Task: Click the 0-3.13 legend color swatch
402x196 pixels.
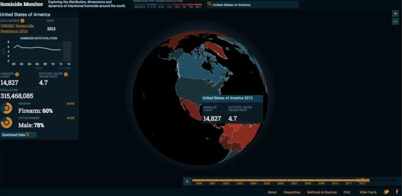Action: point(151,5)
